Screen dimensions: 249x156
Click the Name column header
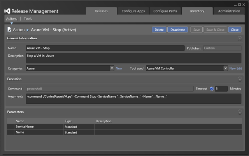coord(20,121)
